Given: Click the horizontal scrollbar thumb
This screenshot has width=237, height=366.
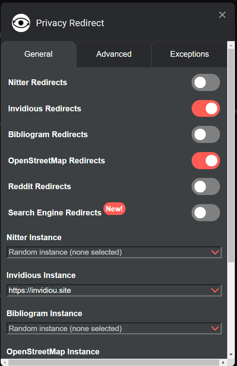Looking at the screenshot, I should pyautogui.click(x=114, y=362).
